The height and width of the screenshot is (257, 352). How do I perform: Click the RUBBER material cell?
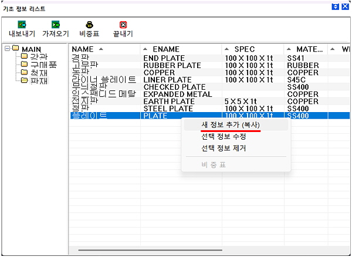pos(303,66)
